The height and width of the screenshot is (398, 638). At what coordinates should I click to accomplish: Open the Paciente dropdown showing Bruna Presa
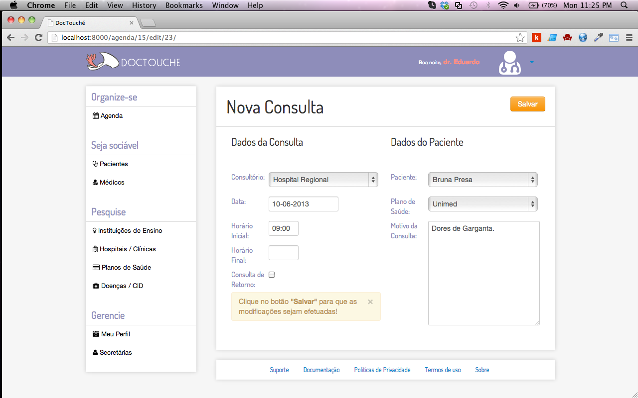click(x=483, y=180)
